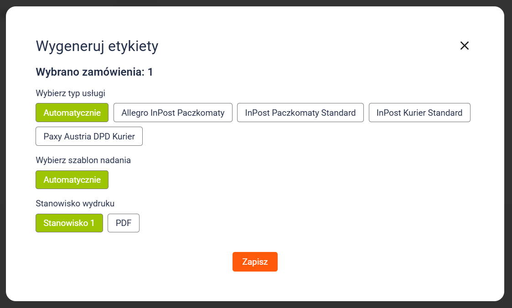Viewport: 512px width, 308px height.
Task: Click the dark backdrop outside the dialog
Action: [x=255, y=304]
